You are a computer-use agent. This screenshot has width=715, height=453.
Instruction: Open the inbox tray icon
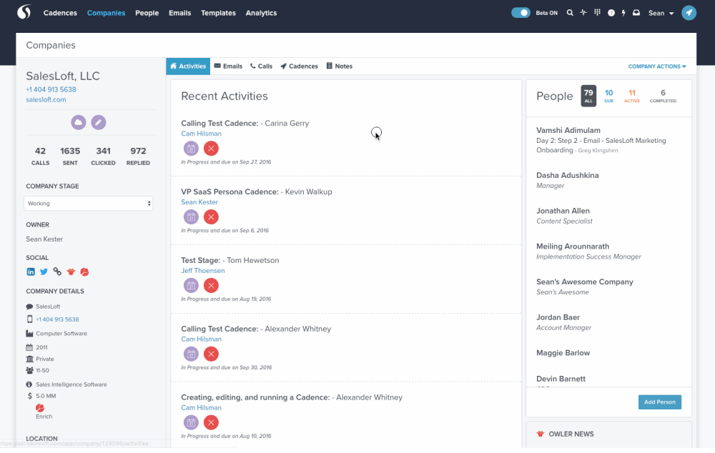(636, 13)
